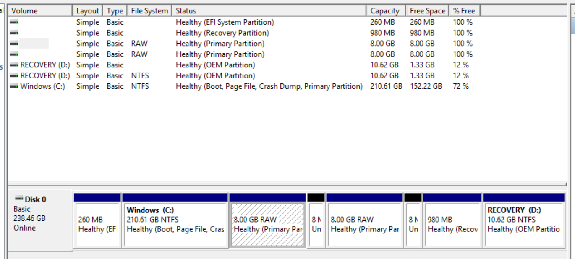Select the Windows (C:) partition block on Disk 0
575x259 pixels.
click(x=175, y=224)
